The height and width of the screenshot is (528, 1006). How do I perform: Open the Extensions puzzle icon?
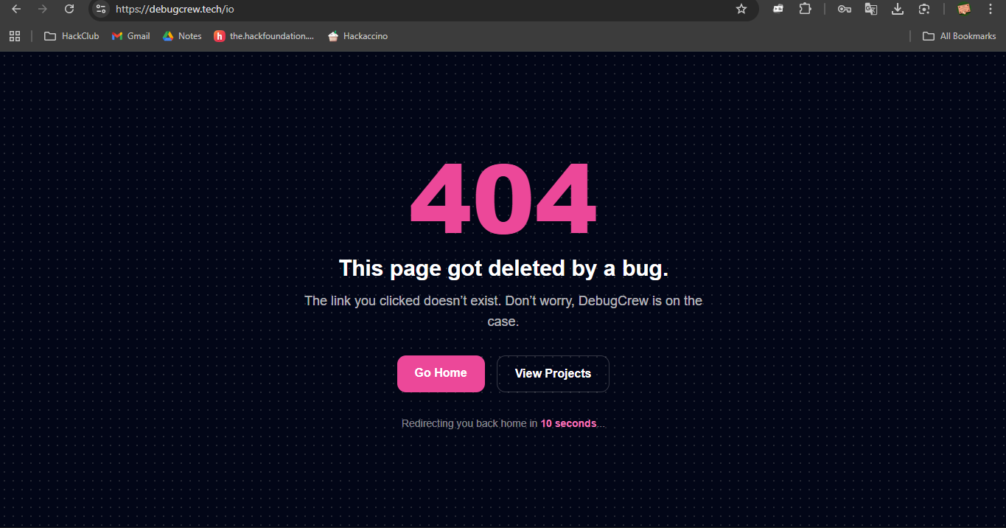[x=805, y=9]
